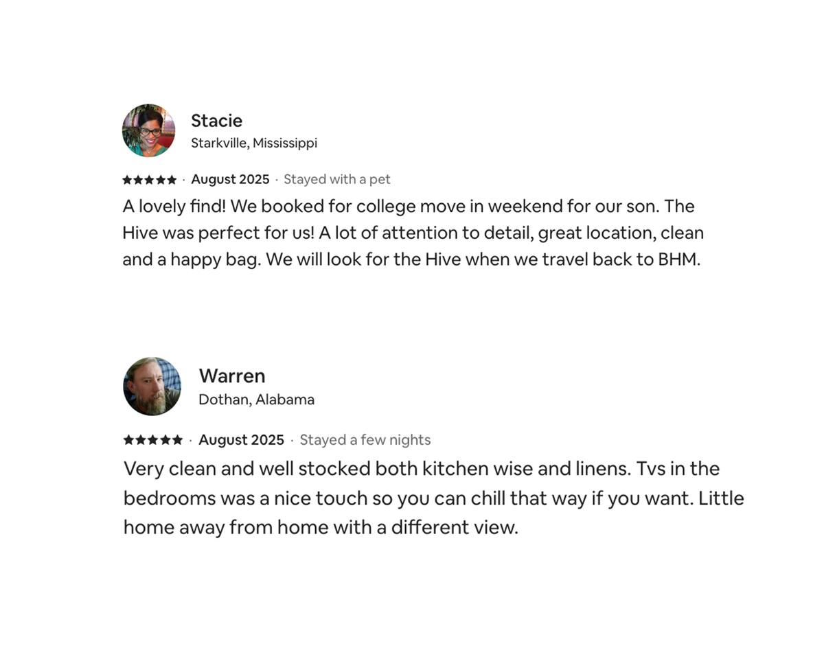Open Stacie's profile photo
The height and width of the screenshot is (659, 824).
[x=148, y=130]
